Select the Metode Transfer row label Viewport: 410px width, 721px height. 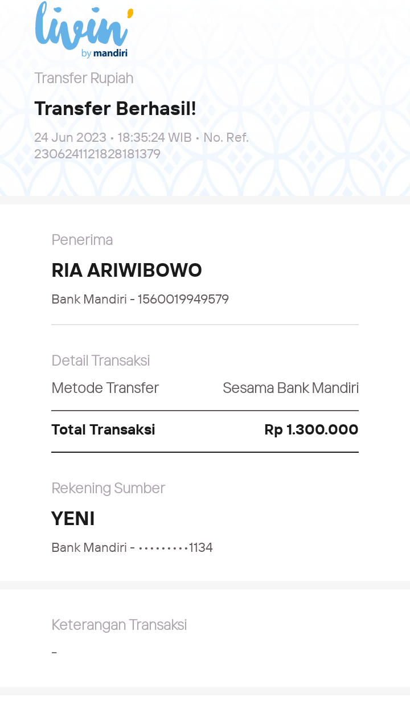tap(105, 388)
